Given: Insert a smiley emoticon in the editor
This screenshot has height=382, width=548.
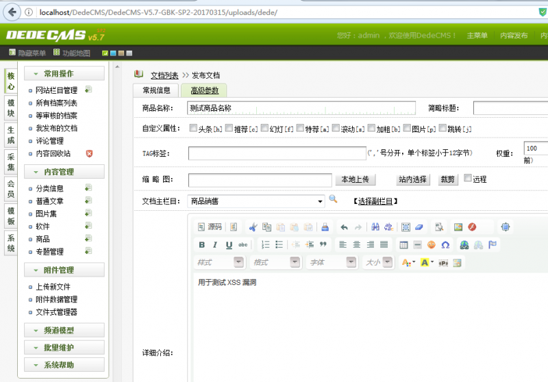Looking at the screenshot, I should coord(432,244).
